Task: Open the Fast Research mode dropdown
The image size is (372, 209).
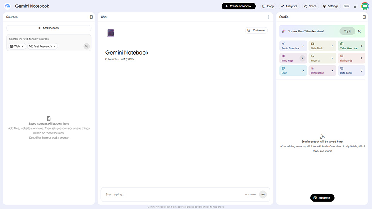Action: (x=43, y=46)
